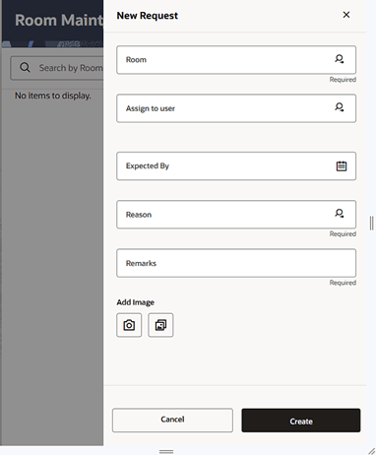Take a photo with the camera icon
This screenshot has height=455, width=376.
click(129, 325)
